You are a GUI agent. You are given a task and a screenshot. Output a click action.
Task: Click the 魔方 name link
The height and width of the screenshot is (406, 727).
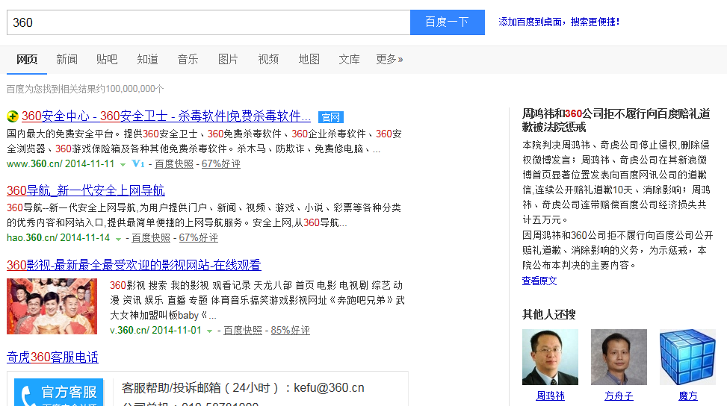pos(688,396)
